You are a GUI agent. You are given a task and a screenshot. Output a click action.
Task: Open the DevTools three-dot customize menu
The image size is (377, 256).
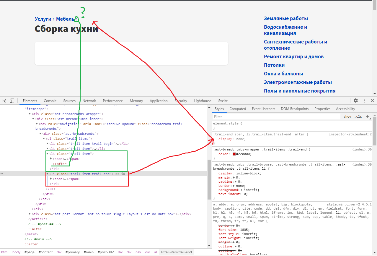[364, 101]
